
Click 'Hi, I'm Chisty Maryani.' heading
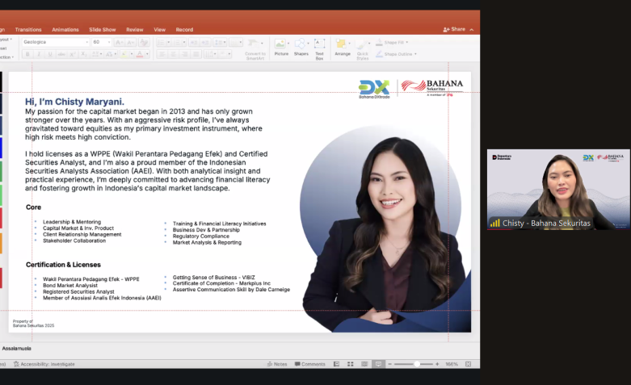point(74,102)
